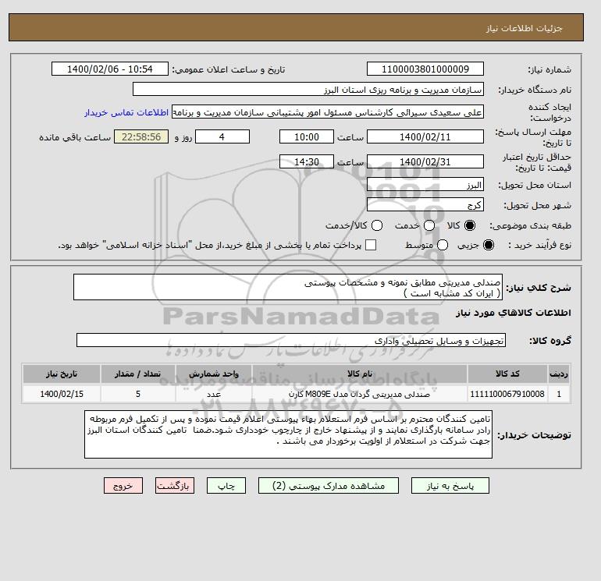This screenshot has width=601, height=581.
Task: Click the general need description text box
Action: (x=288, y=287)
